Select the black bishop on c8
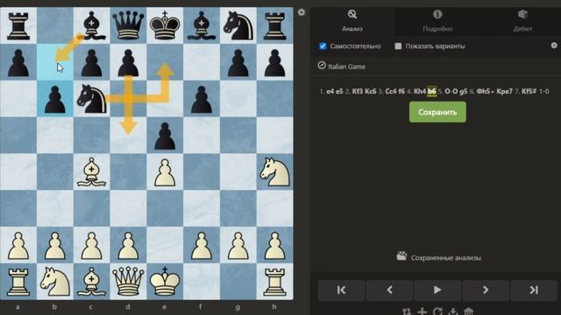 click(x=91, y=25)
